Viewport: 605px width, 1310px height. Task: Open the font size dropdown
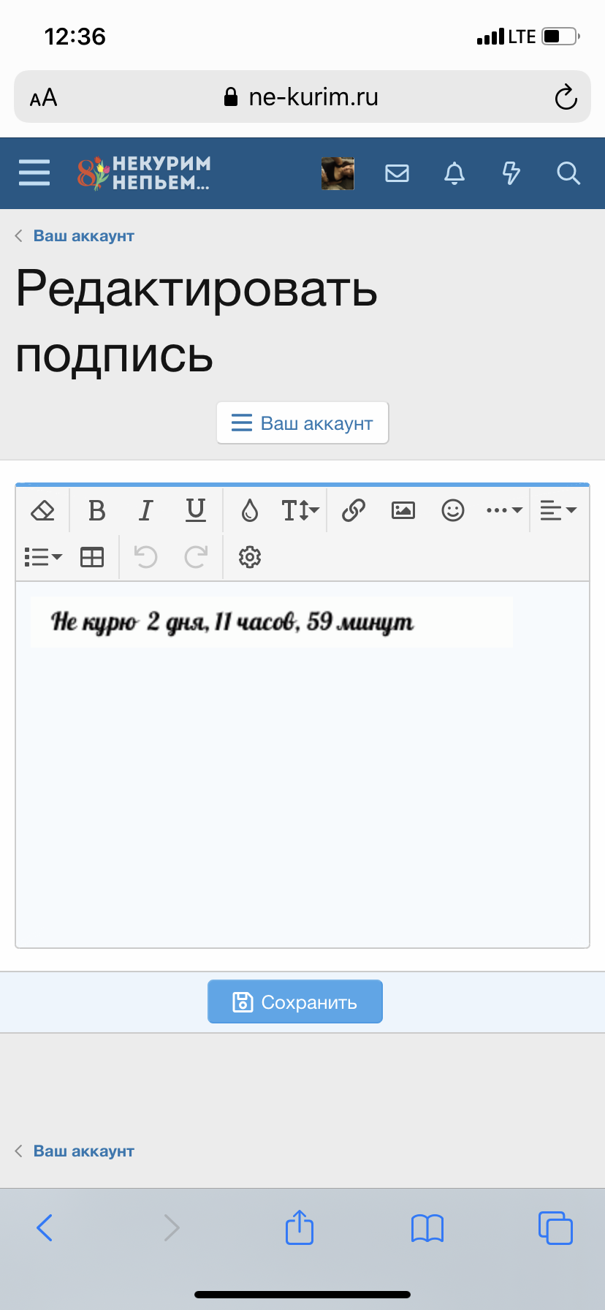click(x=300, y=510)
